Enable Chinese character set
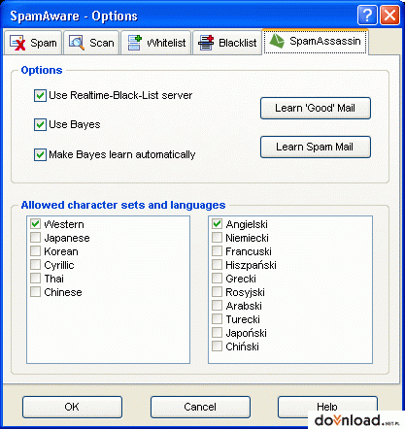The image size is (405, 429). point(35,292)
